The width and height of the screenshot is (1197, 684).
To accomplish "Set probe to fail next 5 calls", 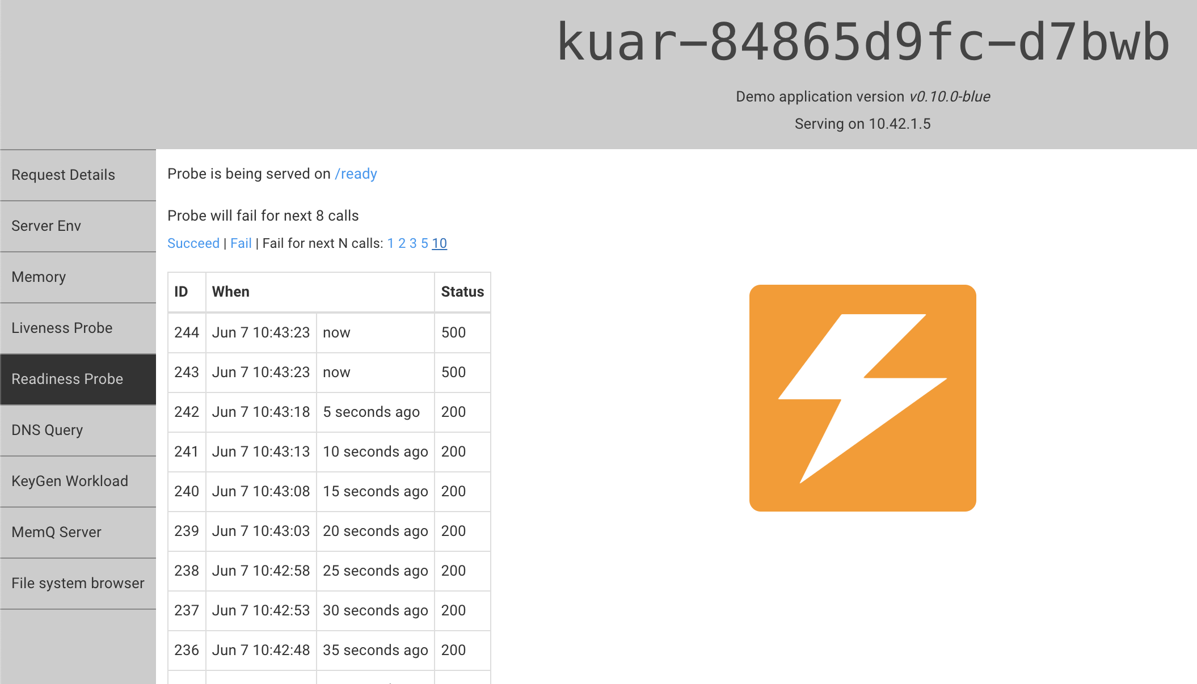I will point(424,243).
